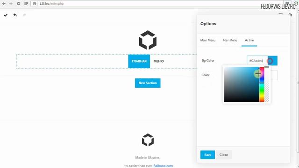
Task: Click the checkmark apply icon
Action: [x=6, y=15]
